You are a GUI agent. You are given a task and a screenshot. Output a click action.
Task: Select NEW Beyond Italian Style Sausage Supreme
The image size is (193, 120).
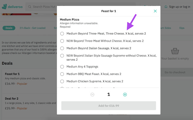(62, 55)
